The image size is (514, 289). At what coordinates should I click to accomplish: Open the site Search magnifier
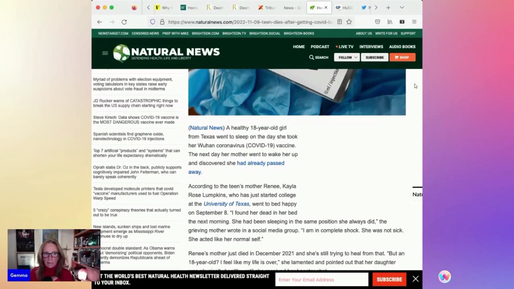[319, 57]
